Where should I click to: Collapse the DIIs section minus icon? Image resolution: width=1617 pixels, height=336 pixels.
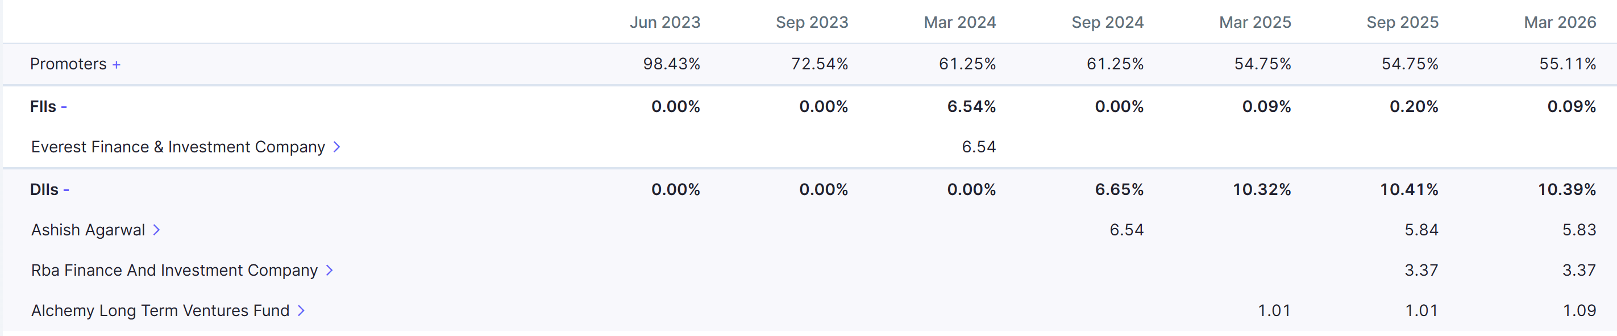coord(66,190)
